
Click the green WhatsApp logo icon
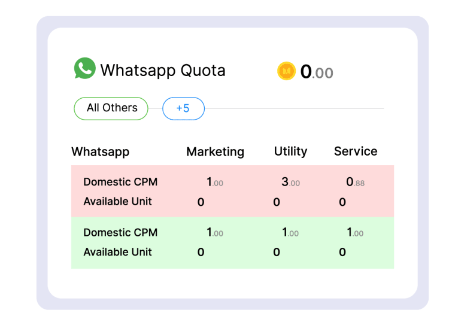85,68
